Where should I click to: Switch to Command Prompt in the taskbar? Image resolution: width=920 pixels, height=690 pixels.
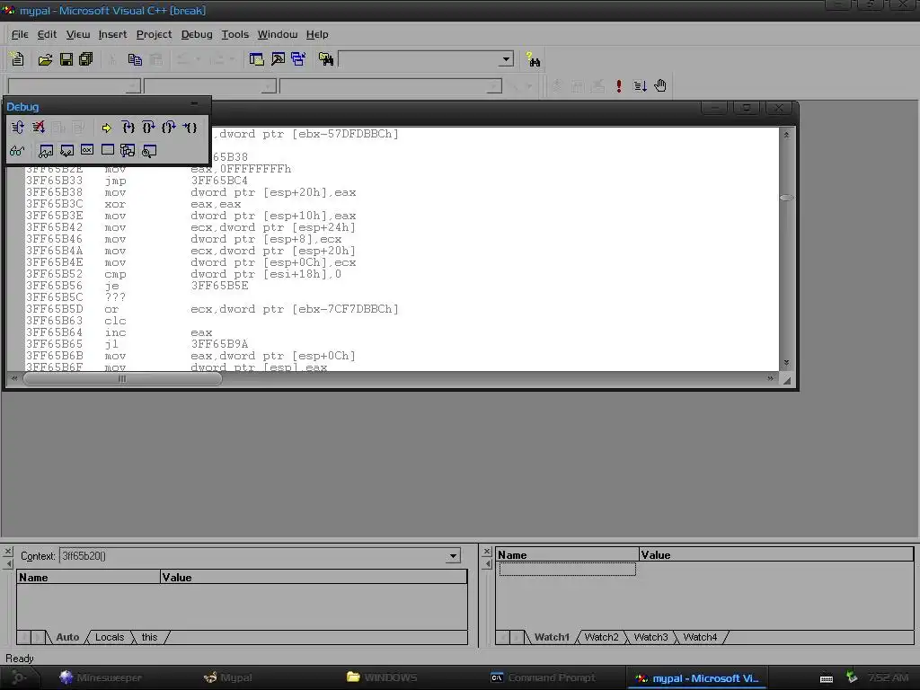pos(543,677)
